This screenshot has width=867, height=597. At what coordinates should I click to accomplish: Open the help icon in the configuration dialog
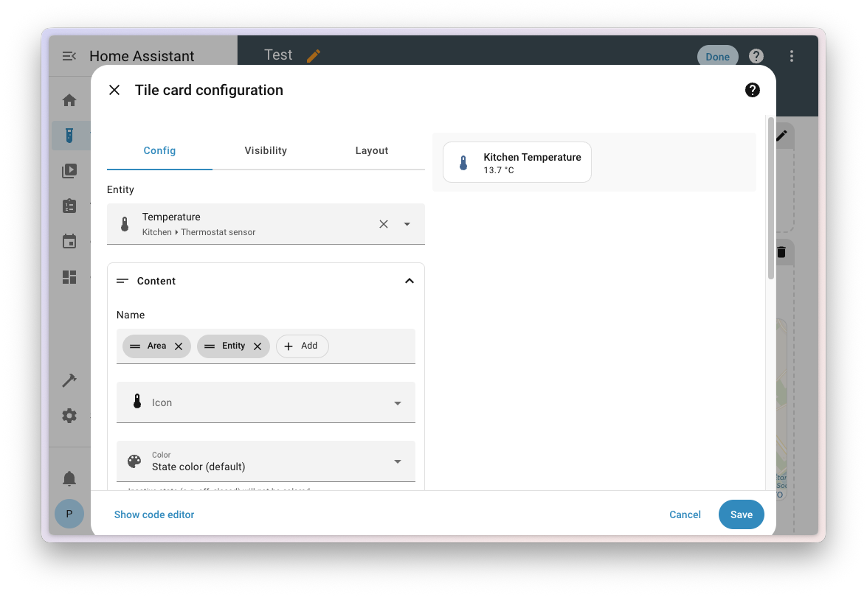click(752, 90)
